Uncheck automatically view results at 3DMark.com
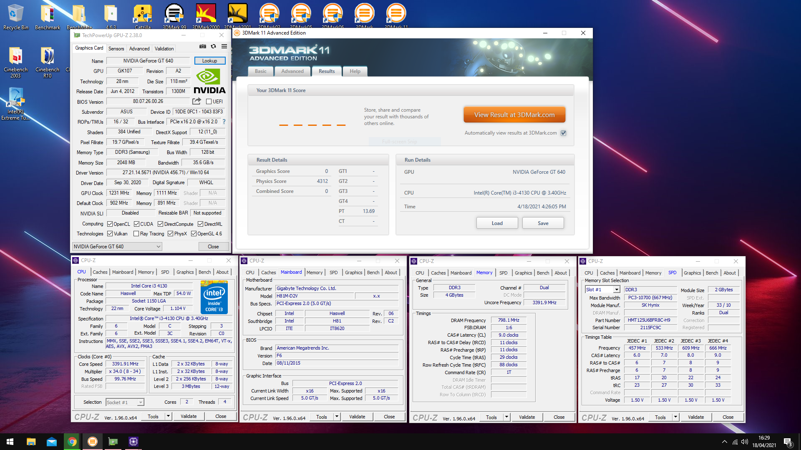The image size is (801, 450). point(564,133)
